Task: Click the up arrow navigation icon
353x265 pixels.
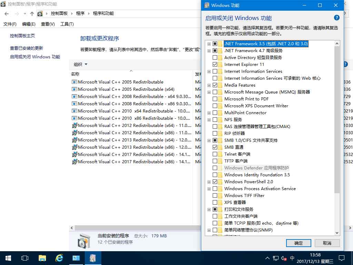Action: (x=32, y=14)
